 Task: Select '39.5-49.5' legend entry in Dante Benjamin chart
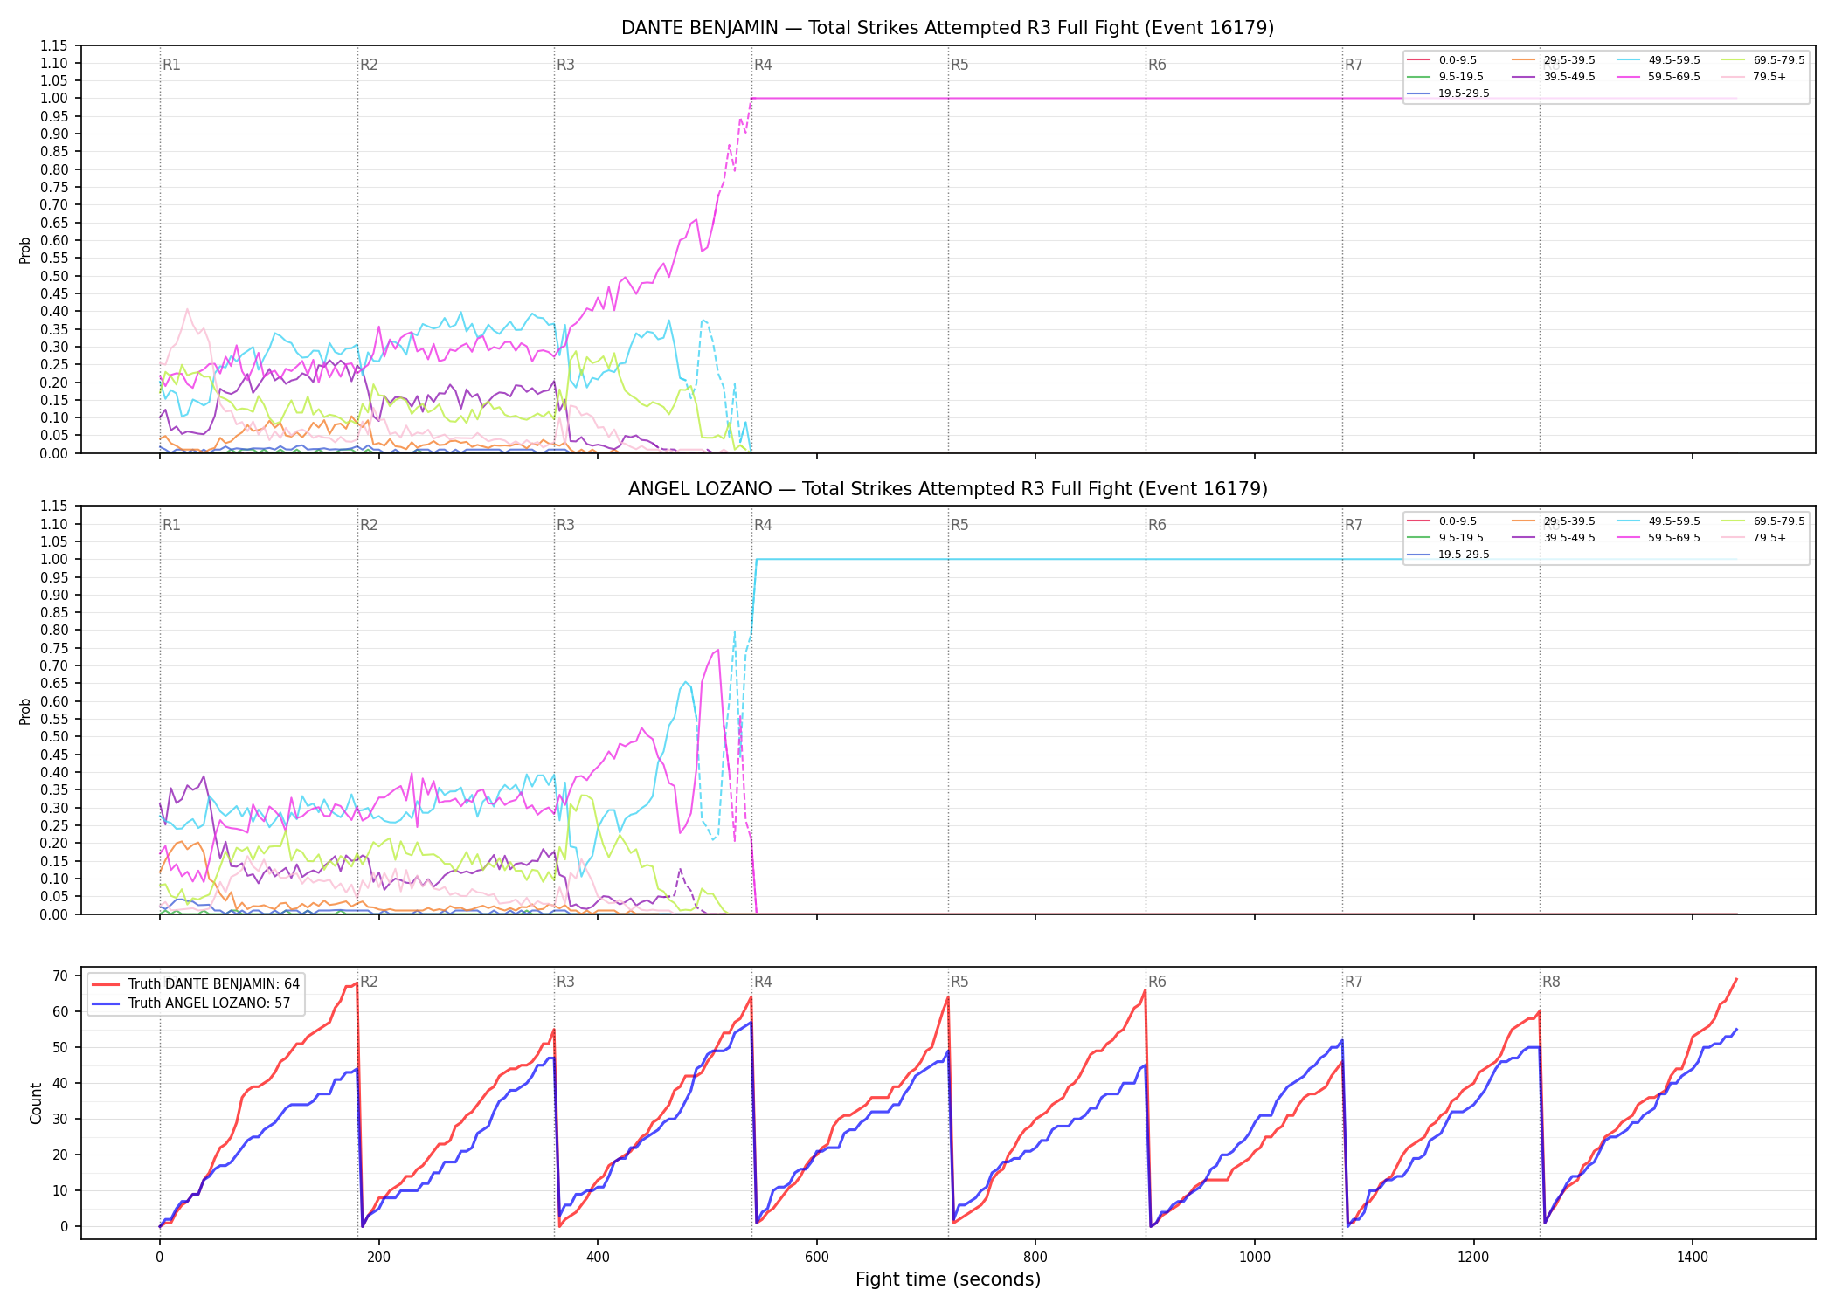tap(1554, 77)
